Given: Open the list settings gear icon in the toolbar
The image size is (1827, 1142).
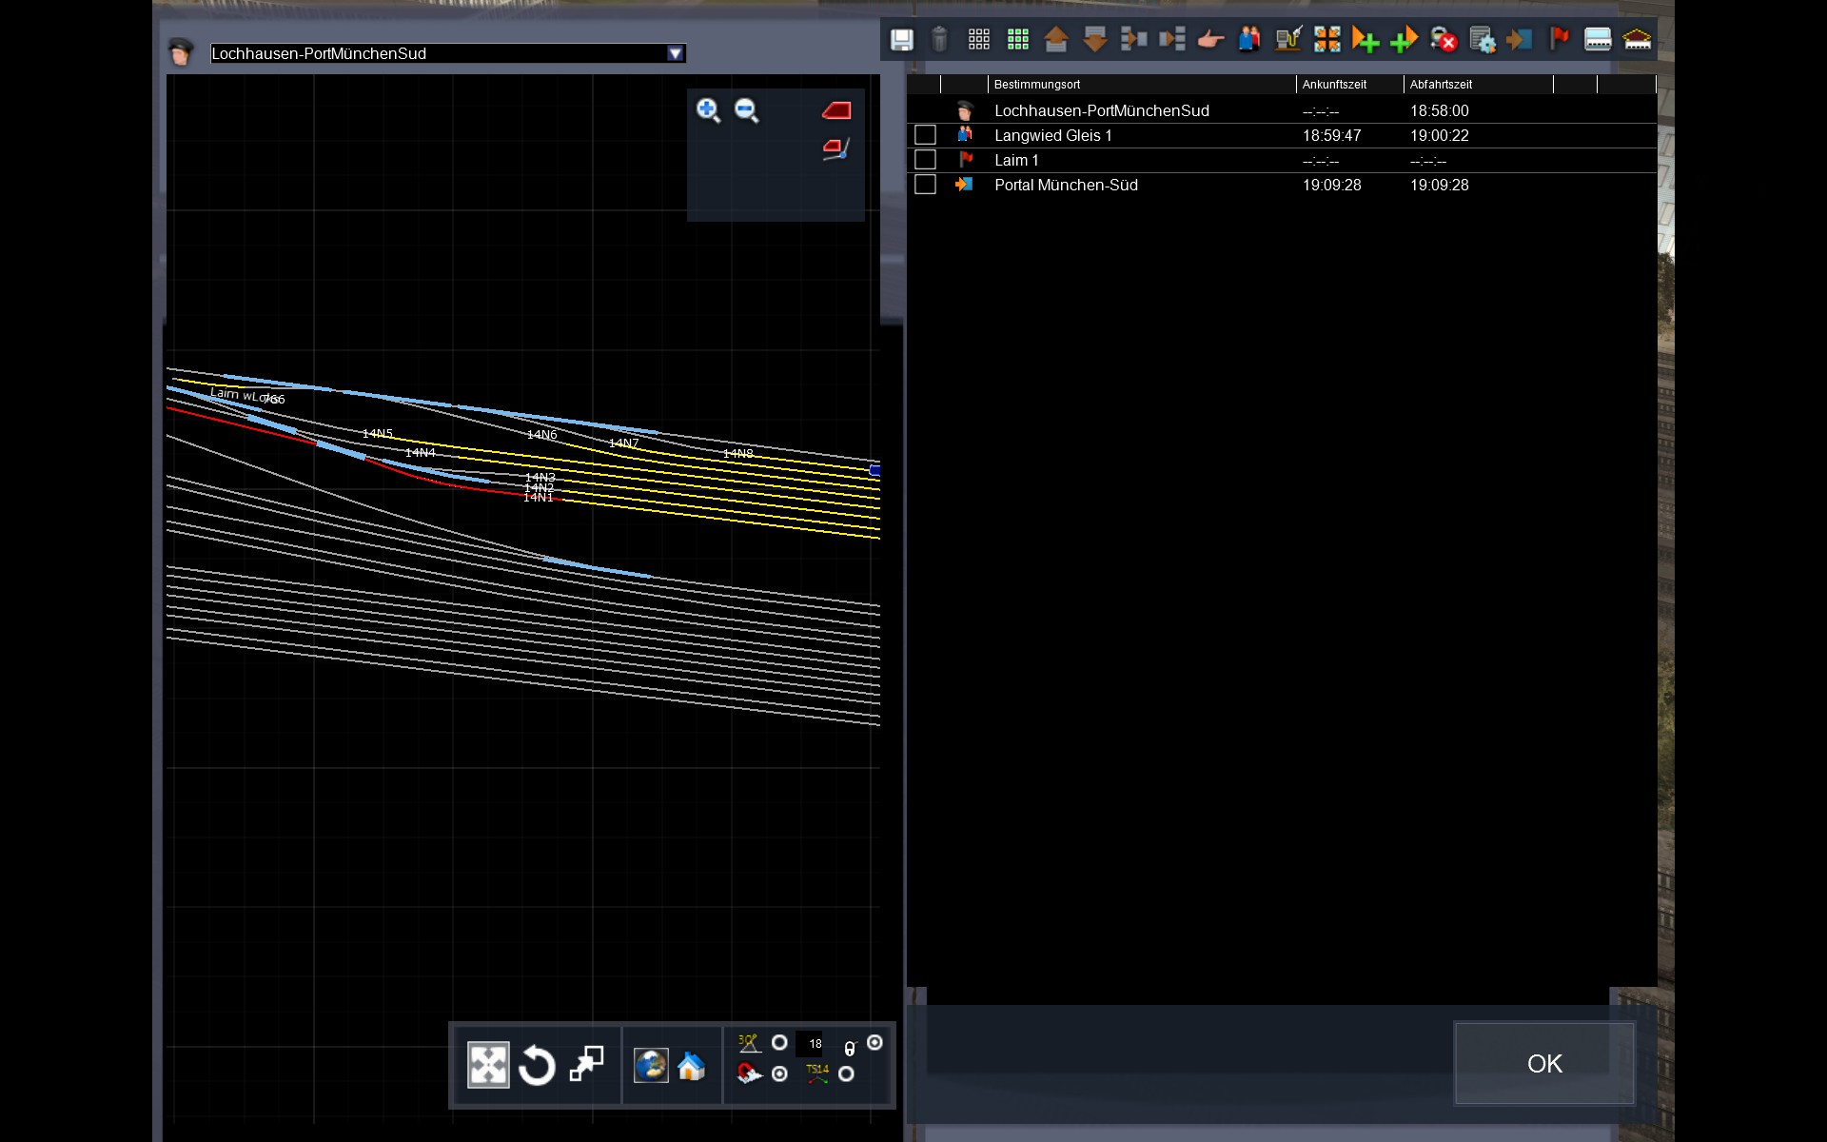Looking at the screenshot, I should (1483, 39).
